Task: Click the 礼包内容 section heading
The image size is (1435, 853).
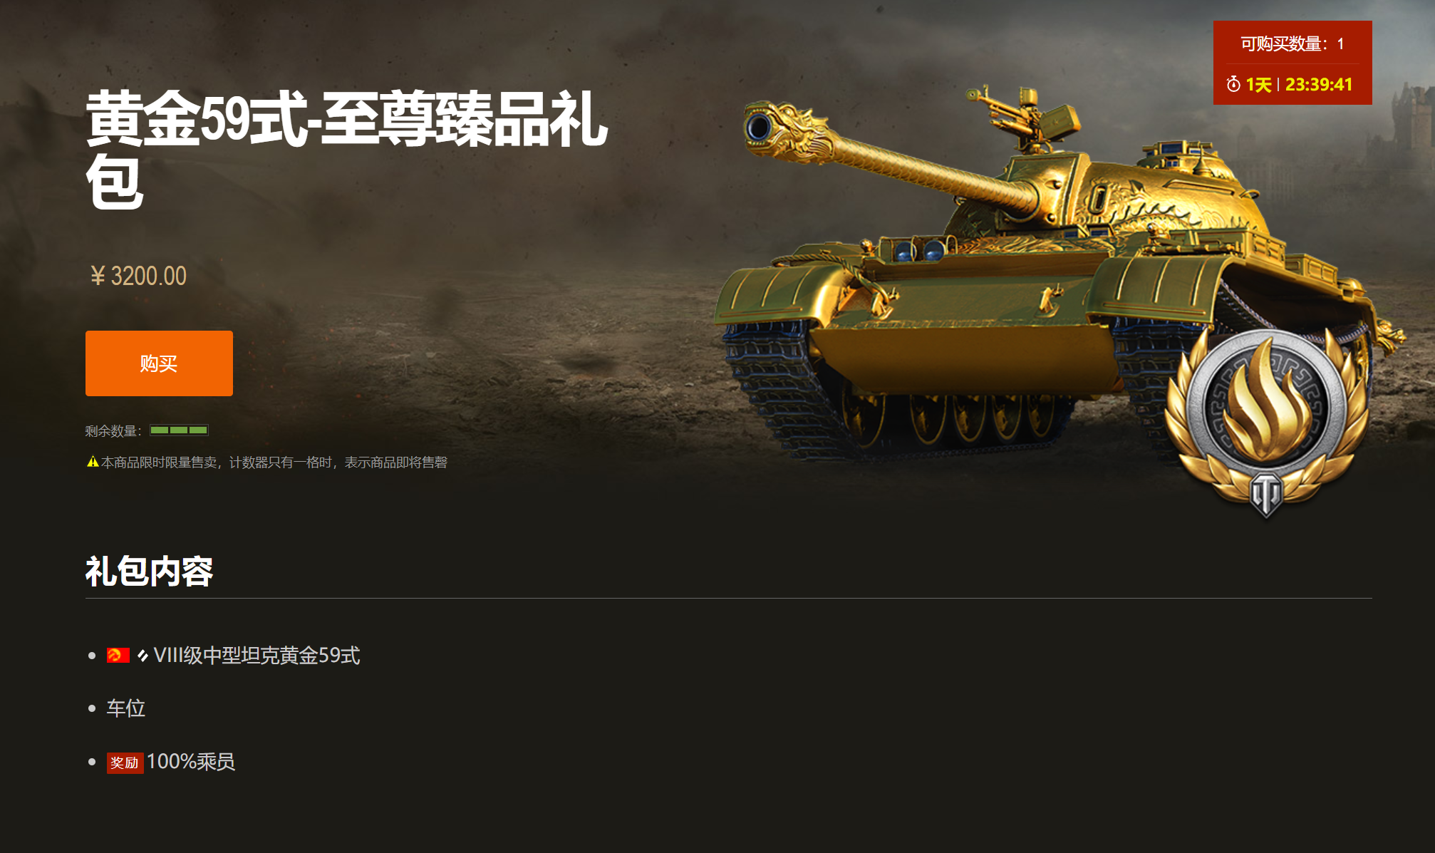Action: 150,572
